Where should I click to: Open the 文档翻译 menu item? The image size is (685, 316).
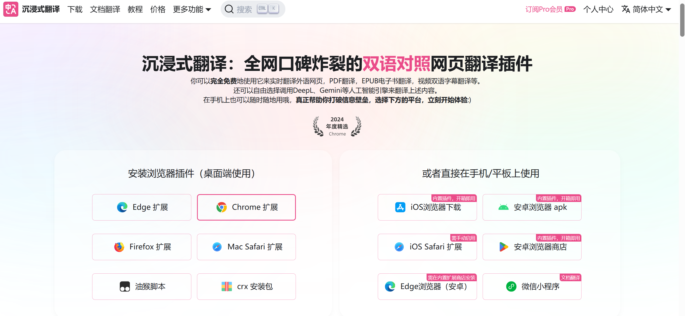point(105,9)
